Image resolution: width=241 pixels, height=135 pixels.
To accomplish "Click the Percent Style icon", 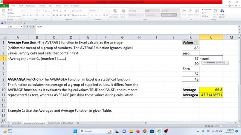I will tap(96, 15).
